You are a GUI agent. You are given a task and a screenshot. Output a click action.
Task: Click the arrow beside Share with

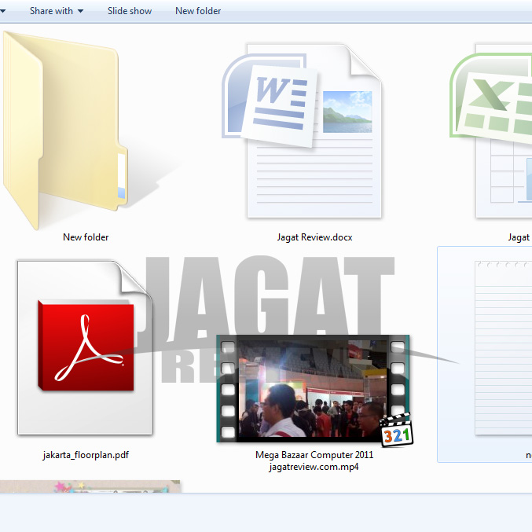click(80, 11)
